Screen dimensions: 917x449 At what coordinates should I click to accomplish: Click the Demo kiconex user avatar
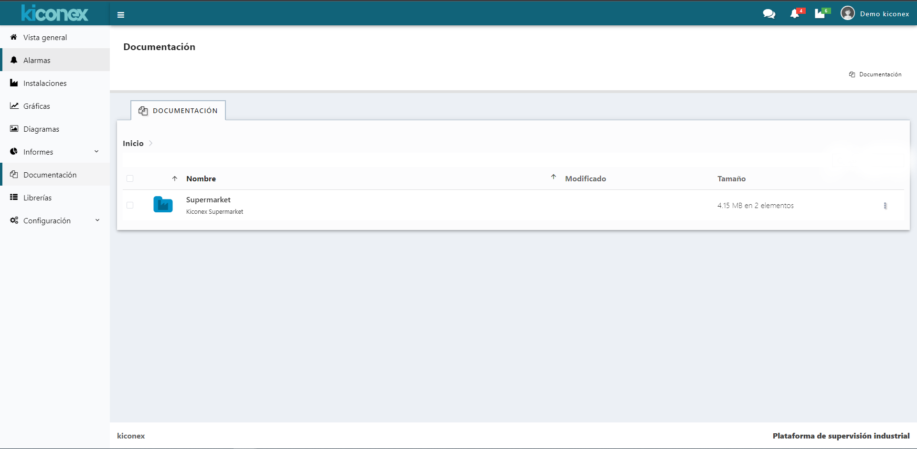pos(848,13)
